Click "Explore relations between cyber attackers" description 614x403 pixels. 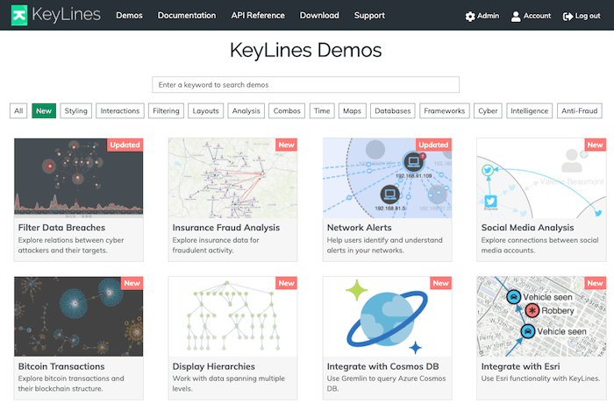pyautogui.click(x=71, y=245)
